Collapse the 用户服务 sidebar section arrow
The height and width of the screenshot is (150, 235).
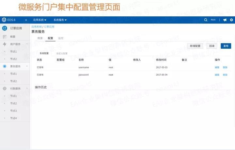[27, 44]
